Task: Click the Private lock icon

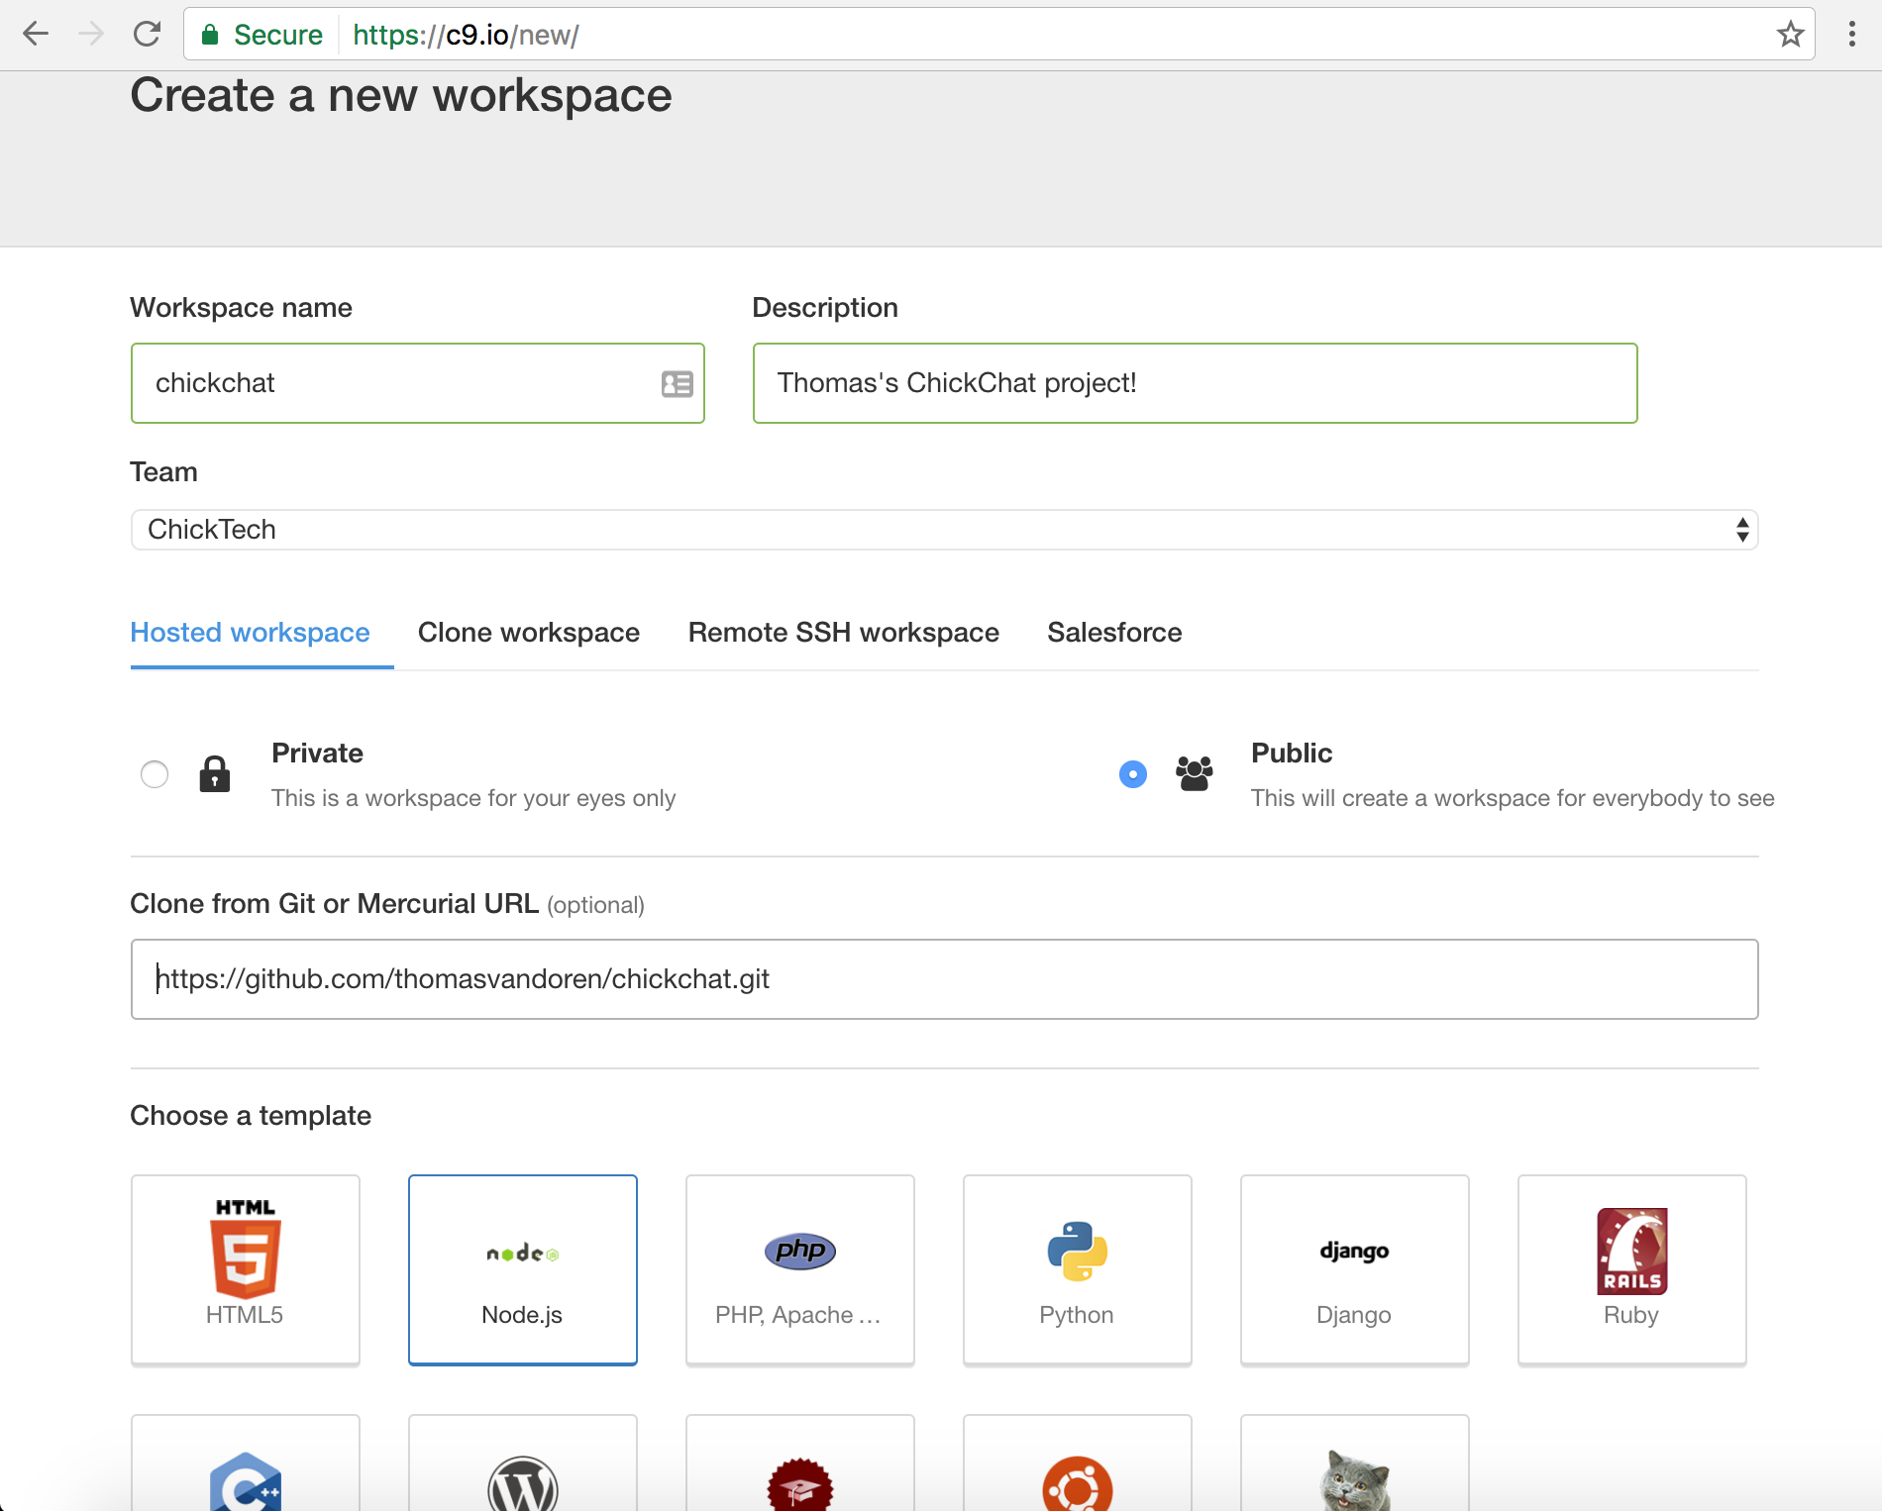Action: click(x=215, y=773)
